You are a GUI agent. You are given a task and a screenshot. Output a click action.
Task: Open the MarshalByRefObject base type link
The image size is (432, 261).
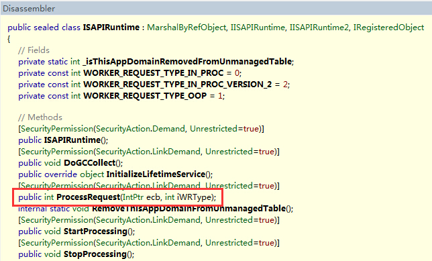coord(186,28)
